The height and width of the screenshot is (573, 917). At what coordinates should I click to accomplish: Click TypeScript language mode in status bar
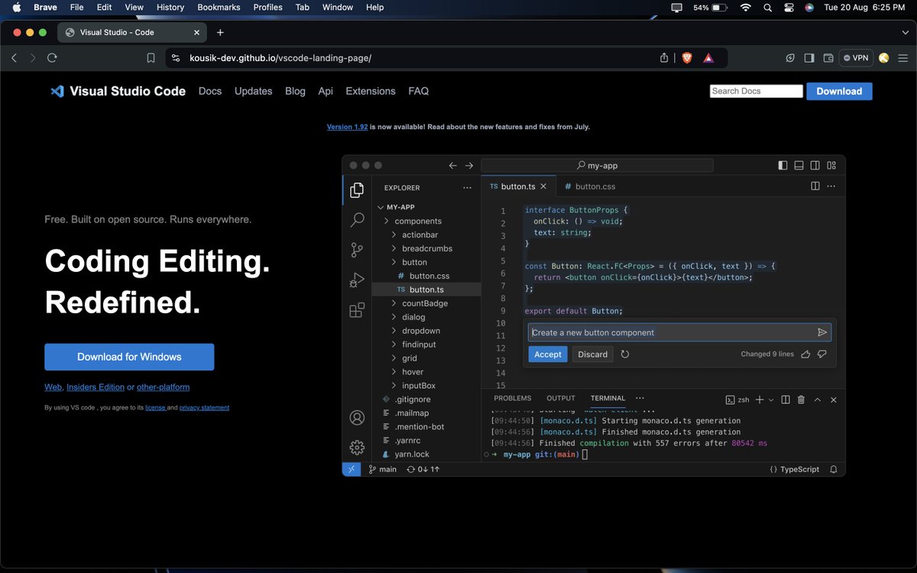[795, 469]
